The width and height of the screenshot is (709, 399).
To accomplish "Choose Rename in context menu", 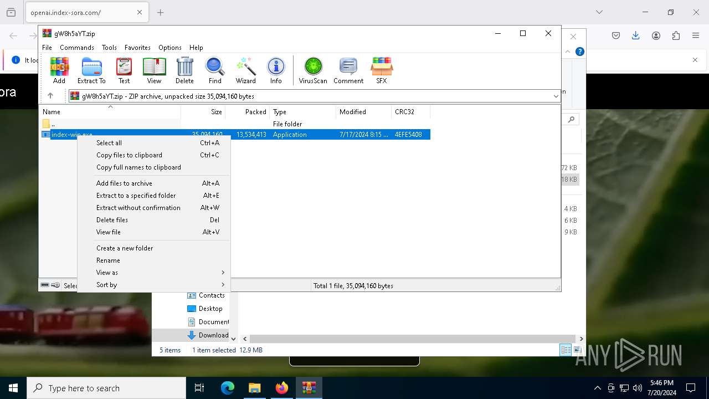I will pyautogui.click(x=154, y=260).
